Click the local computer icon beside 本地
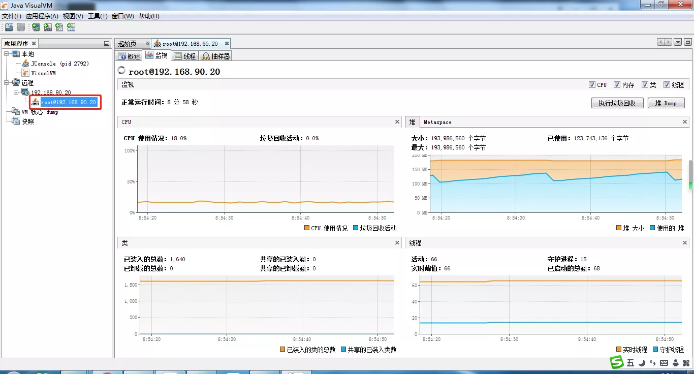 [16, 54]
